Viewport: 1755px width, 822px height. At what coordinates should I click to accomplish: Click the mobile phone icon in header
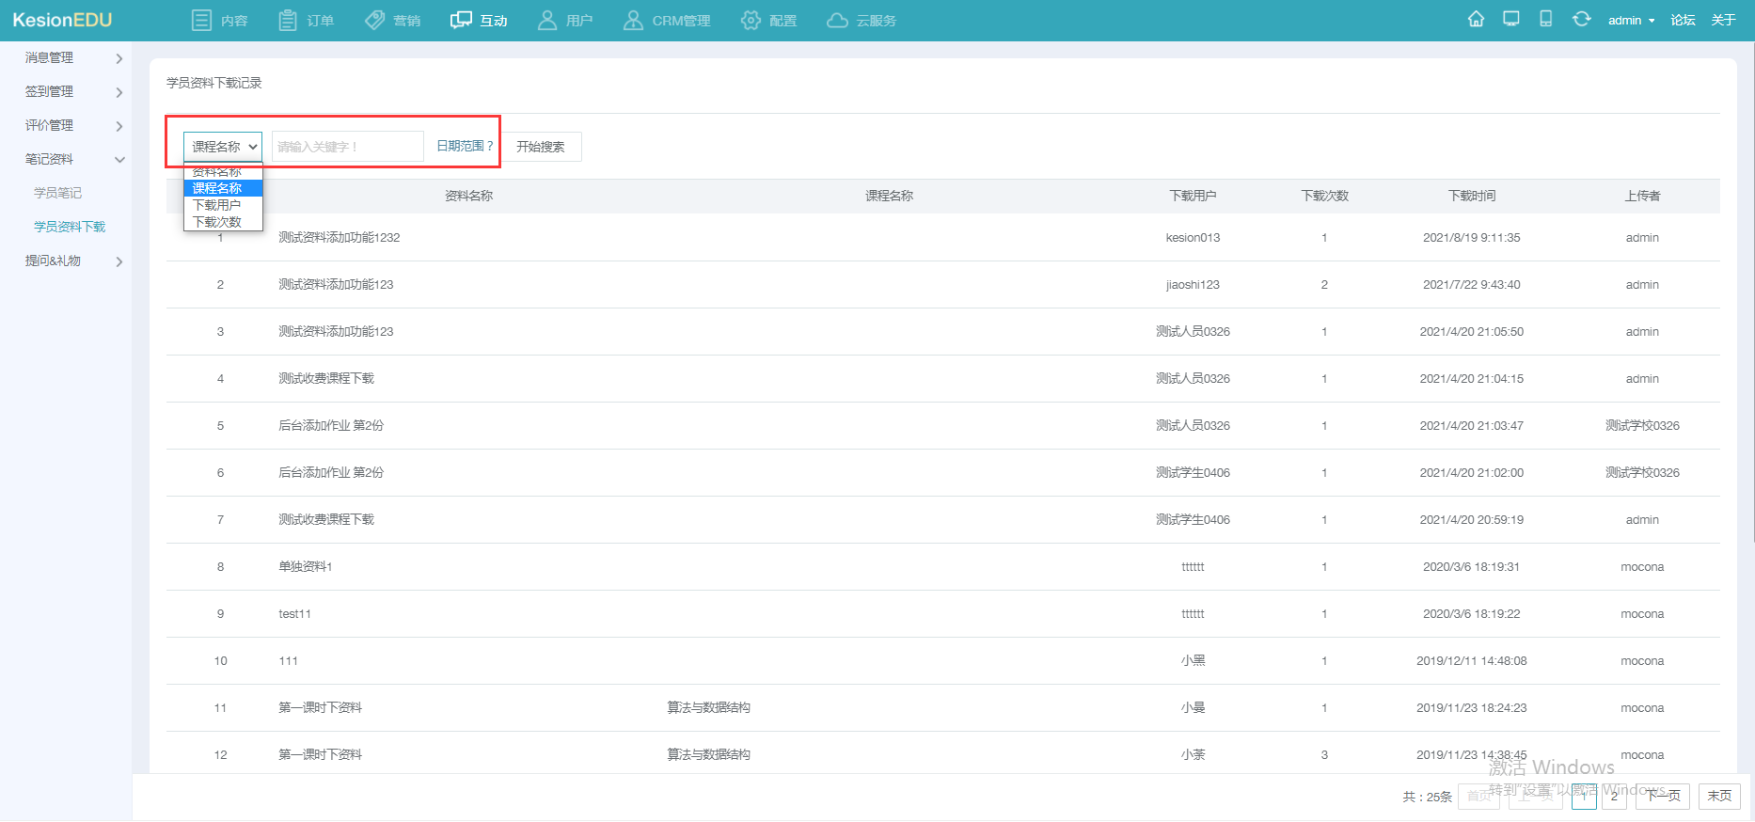tap(1545, 20)
